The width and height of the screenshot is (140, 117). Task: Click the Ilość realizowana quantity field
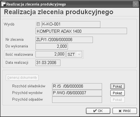pos(50,54)
